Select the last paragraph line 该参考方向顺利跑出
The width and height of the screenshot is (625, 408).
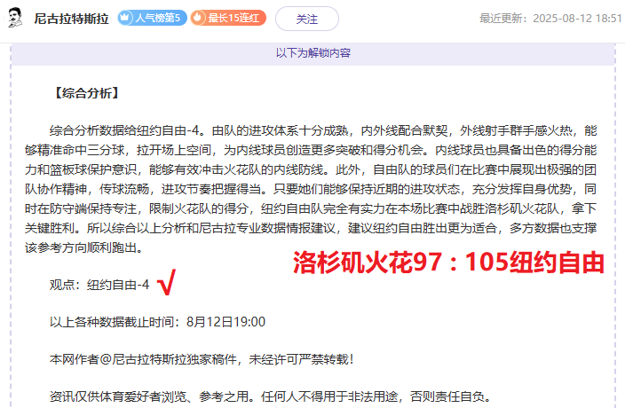(83, 247)
